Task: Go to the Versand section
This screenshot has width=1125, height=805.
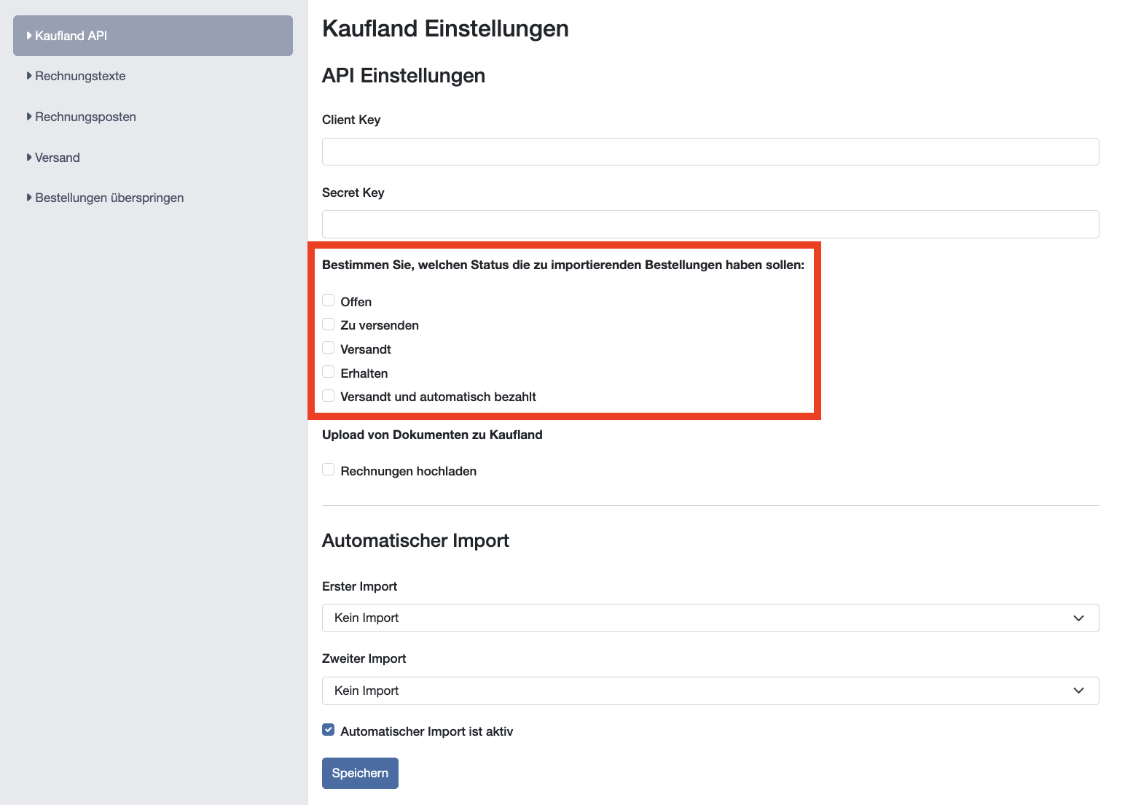Action: (58, 157)
